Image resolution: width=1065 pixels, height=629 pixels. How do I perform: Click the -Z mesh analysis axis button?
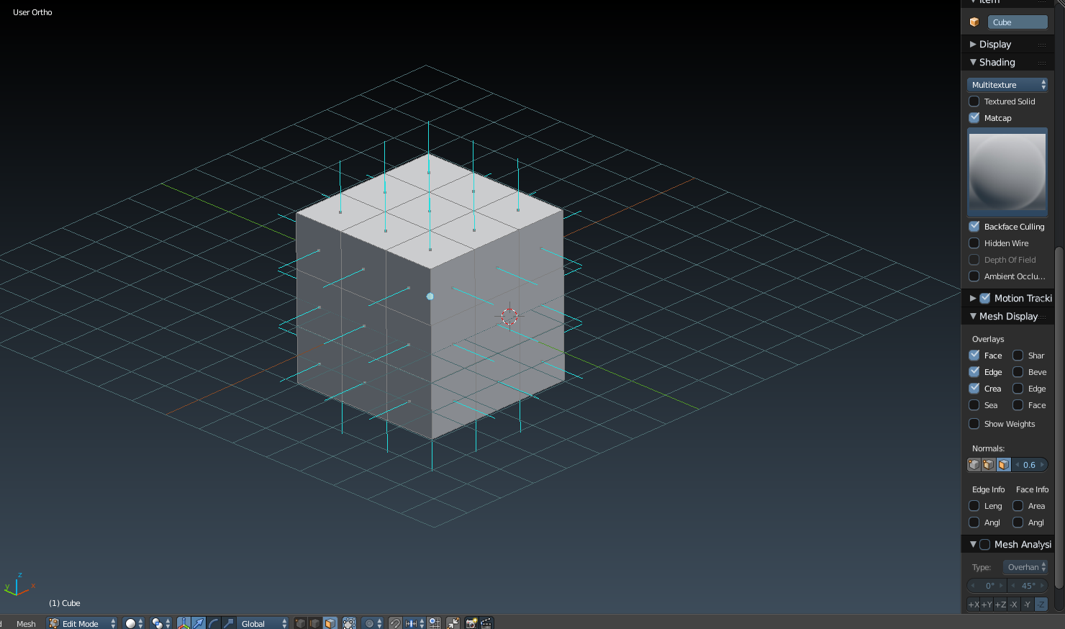pos(1041,605)
